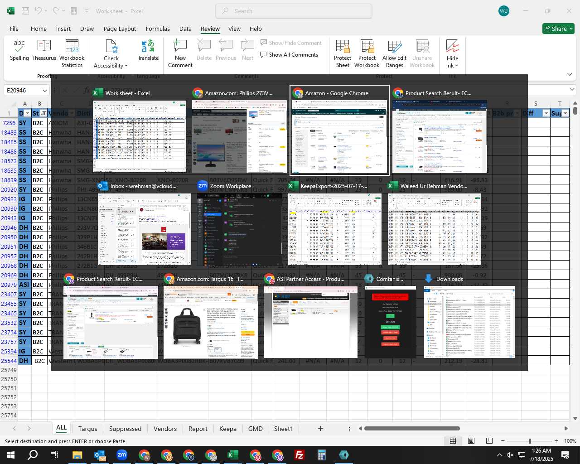Click the 100% zoom level
This screenshot has height=464, width=580.
pos(570,441)
